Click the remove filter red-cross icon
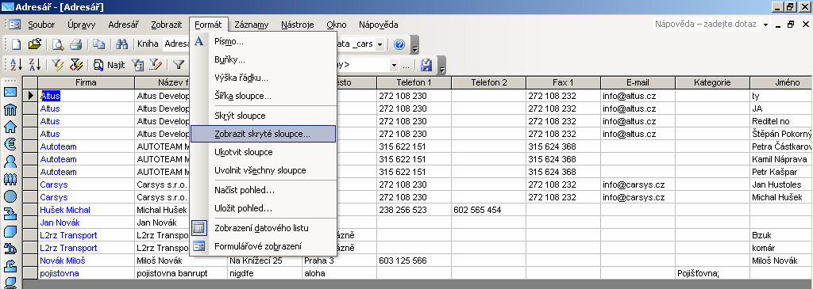Image resolution: width=813 pixels, height=289 pixels. click(x=75, y=65)
